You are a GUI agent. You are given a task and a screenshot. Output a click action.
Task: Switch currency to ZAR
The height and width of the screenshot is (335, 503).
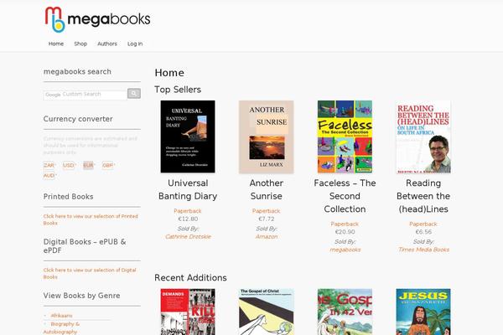[x=49, y=166]
